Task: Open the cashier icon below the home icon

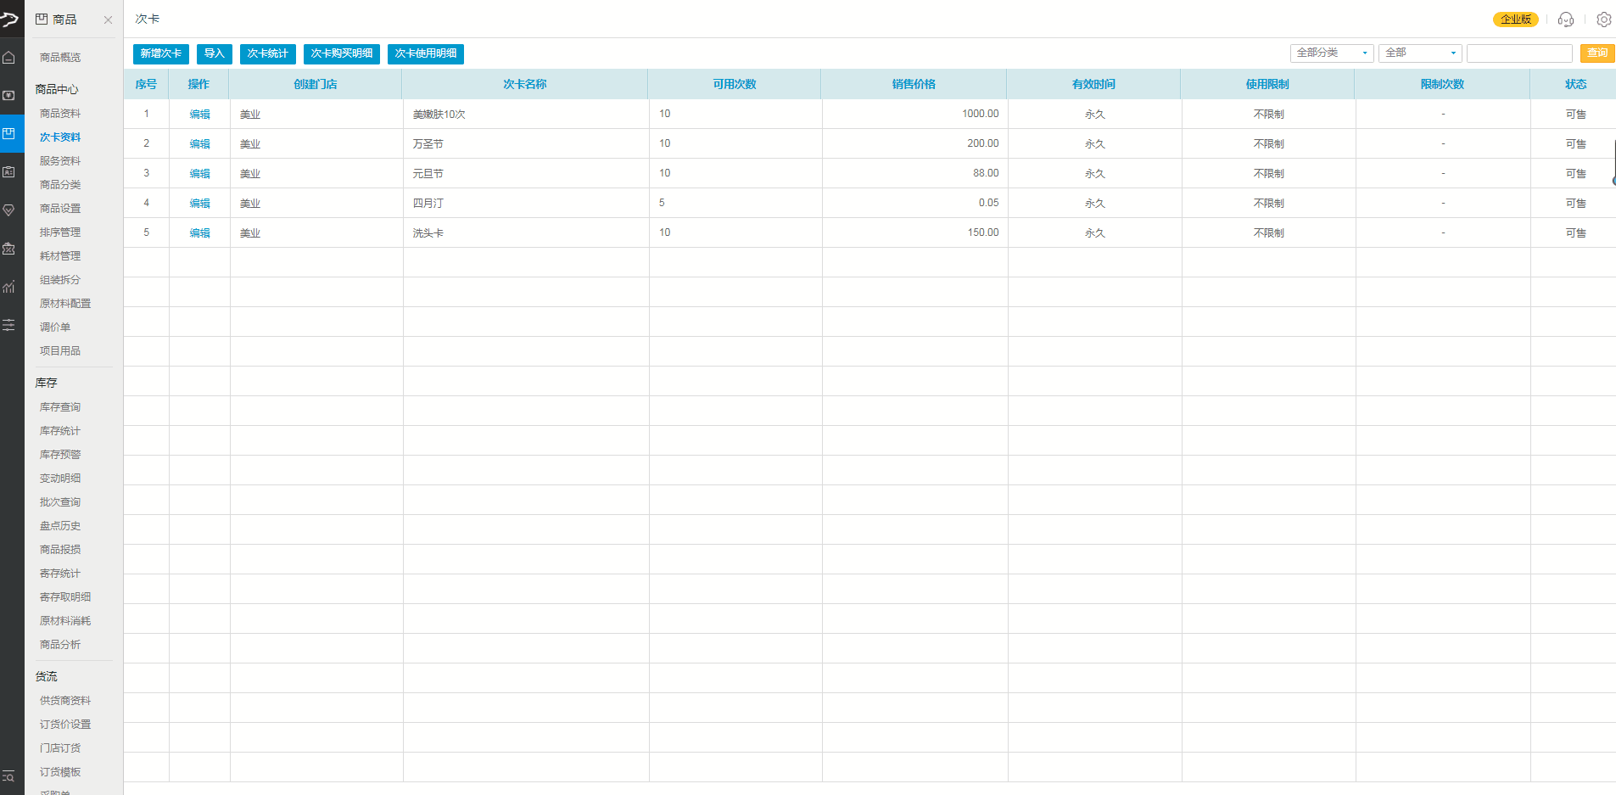Action: tap(8, 96)
